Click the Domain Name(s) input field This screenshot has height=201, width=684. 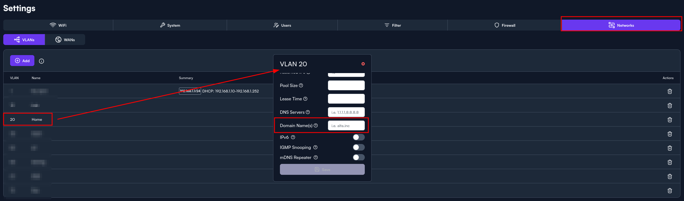[346, 126]
